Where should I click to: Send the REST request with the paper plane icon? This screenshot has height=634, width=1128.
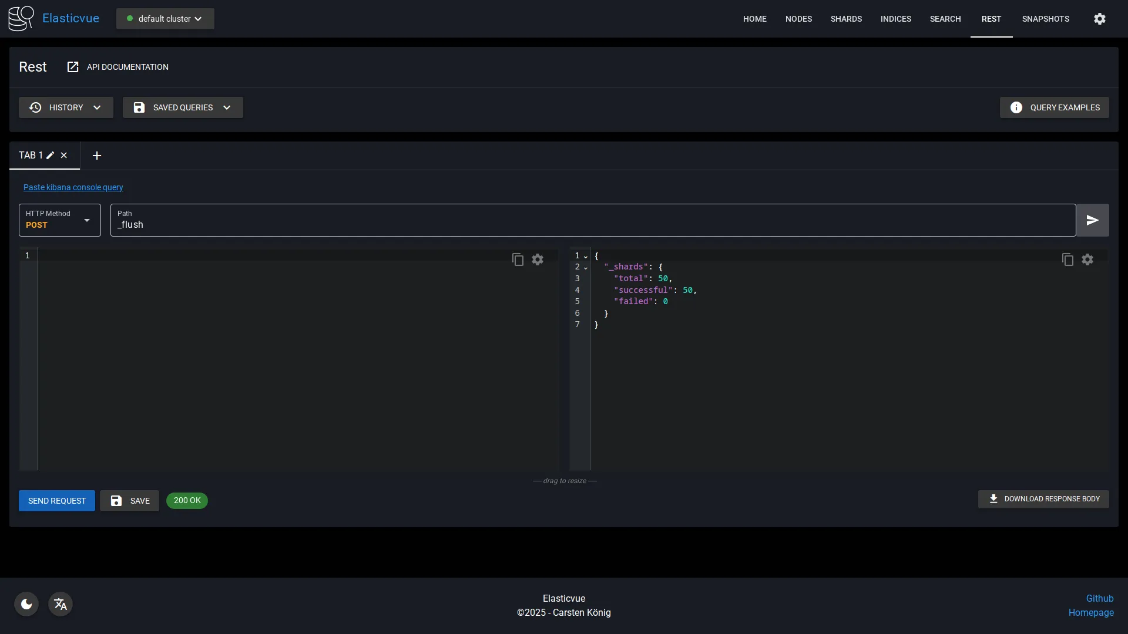pyautogui.click(x=1092, y=220)
